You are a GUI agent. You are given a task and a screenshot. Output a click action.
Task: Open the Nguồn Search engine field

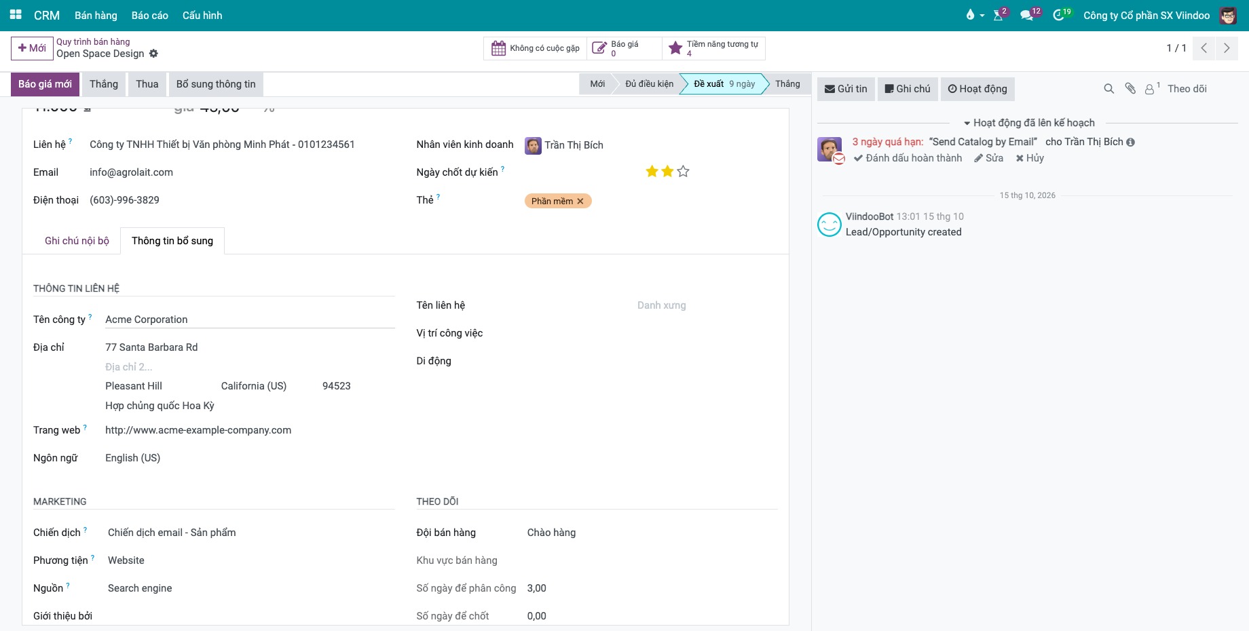[250, 588]
